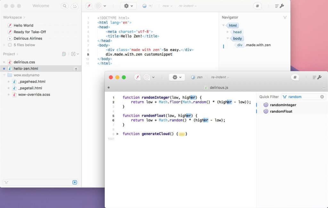Click publish up-arrow icon on hello-zen.html row

76,69
